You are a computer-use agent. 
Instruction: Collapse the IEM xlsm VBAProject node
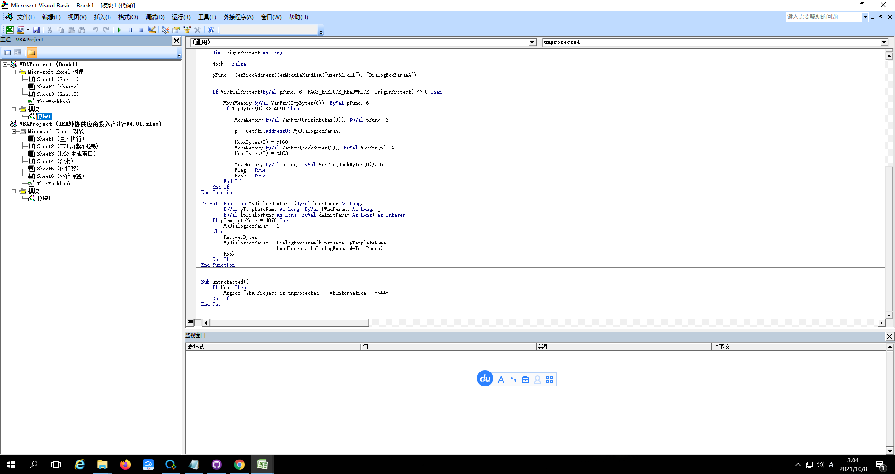(5, 124)
